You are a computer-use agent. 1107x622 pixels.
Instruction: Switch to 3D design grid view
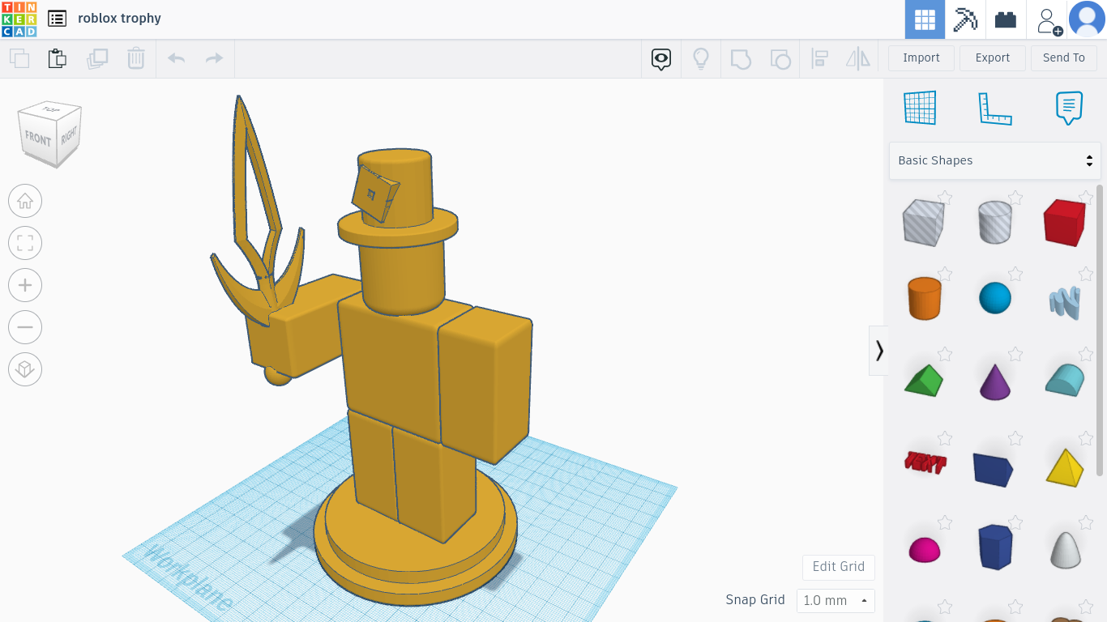(925, 19)
